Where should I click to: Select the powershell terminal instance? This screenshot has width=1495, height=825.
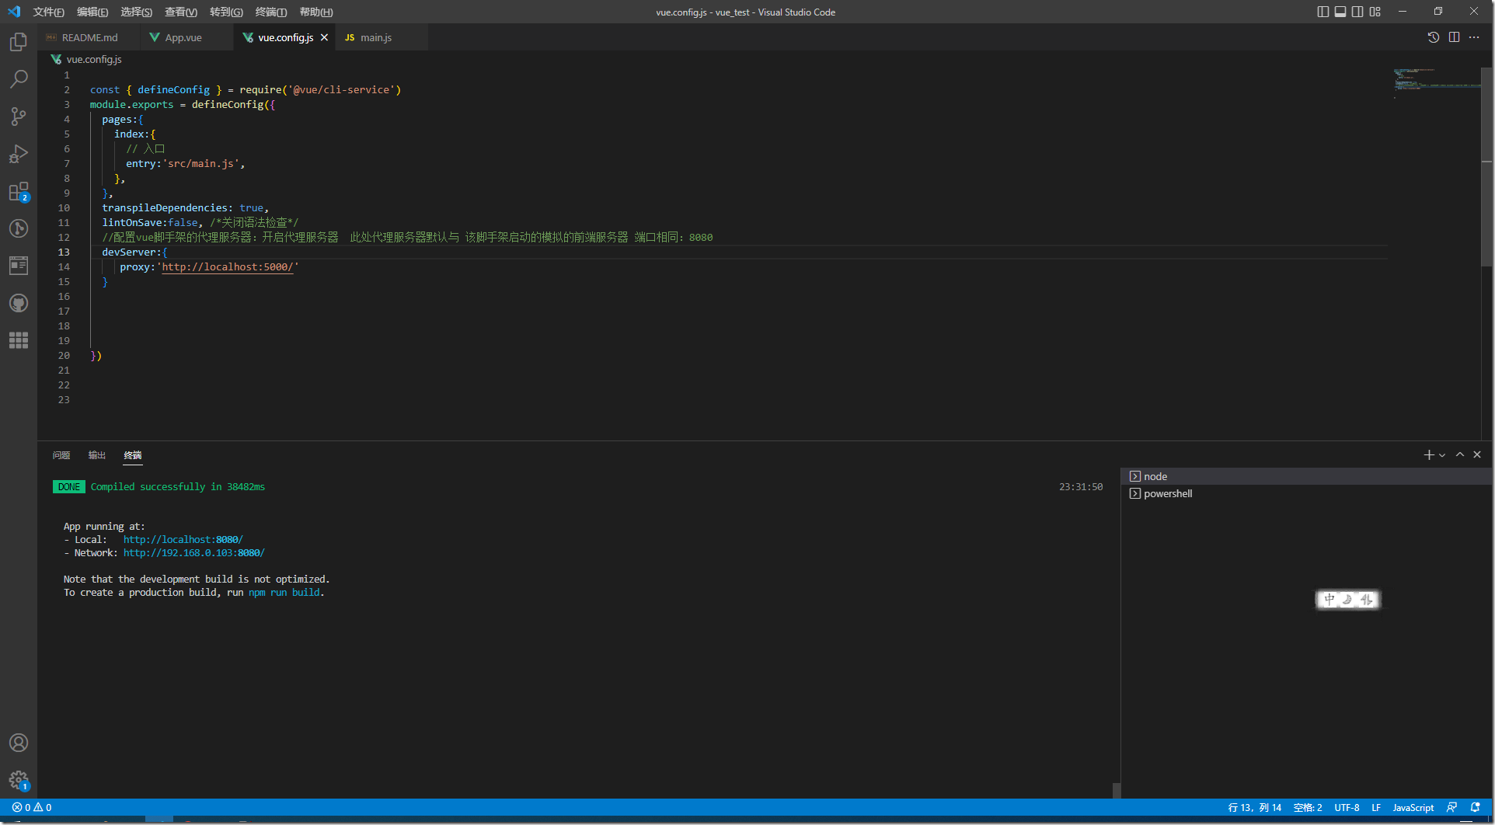point(1305,493)
